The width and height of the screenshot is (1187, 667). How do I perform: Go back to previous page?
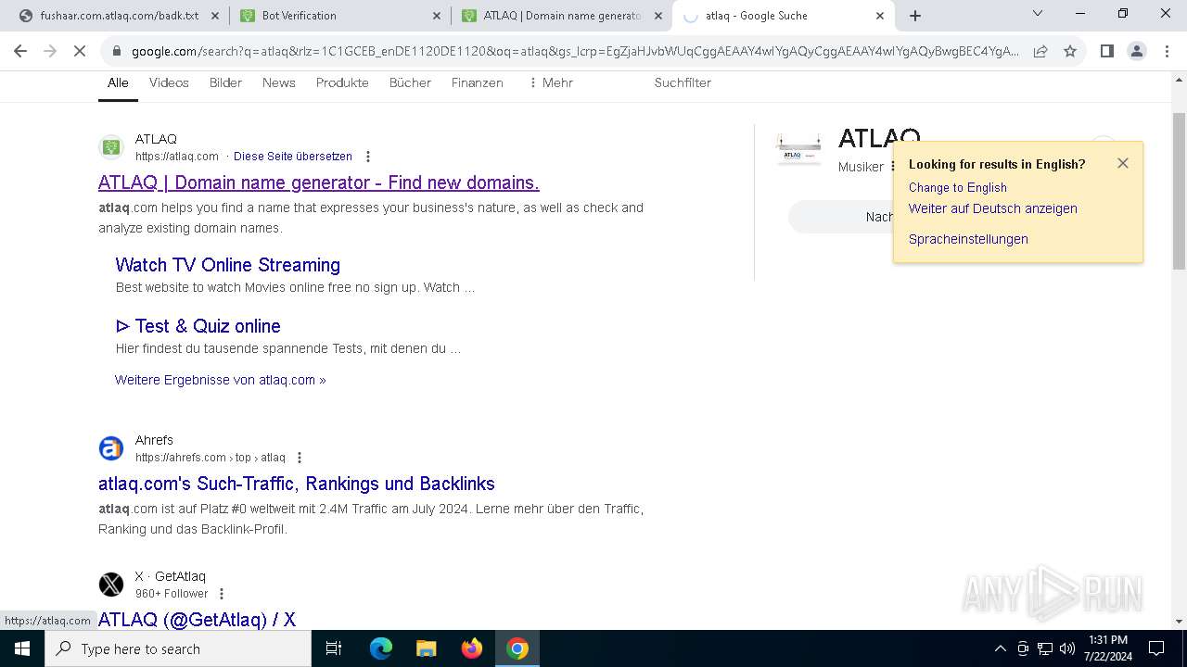pyautogui.click(x=20, y=52)
